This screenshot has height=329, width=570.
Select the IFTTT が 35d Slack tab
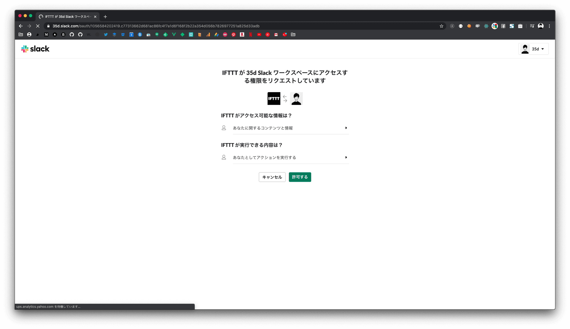tap(68, 17)
